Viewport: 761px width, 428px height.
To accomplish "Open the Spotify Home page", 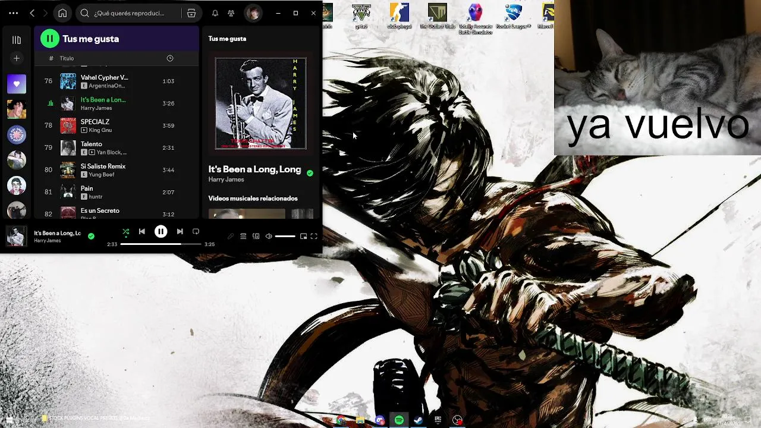I will 62,13.
